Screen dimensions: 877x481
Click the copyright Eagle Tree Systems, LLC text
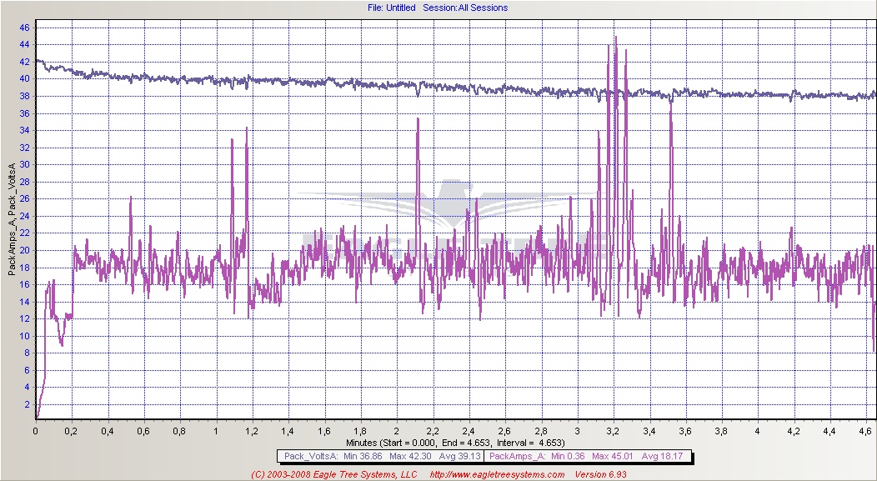tap(337, 474)
